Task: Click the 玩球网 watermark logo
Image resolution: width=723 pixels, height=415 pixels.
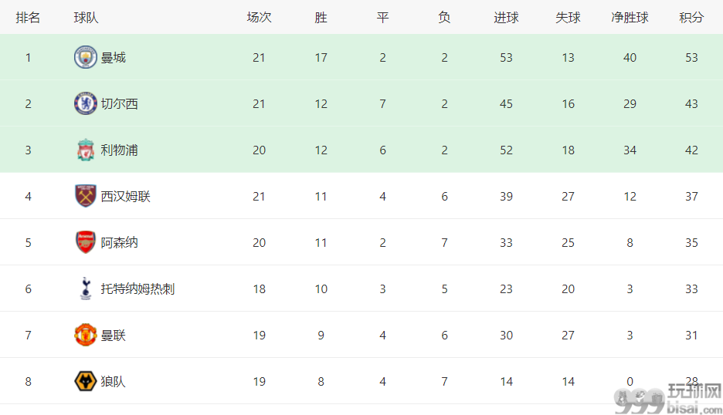Action: [668, 399]
